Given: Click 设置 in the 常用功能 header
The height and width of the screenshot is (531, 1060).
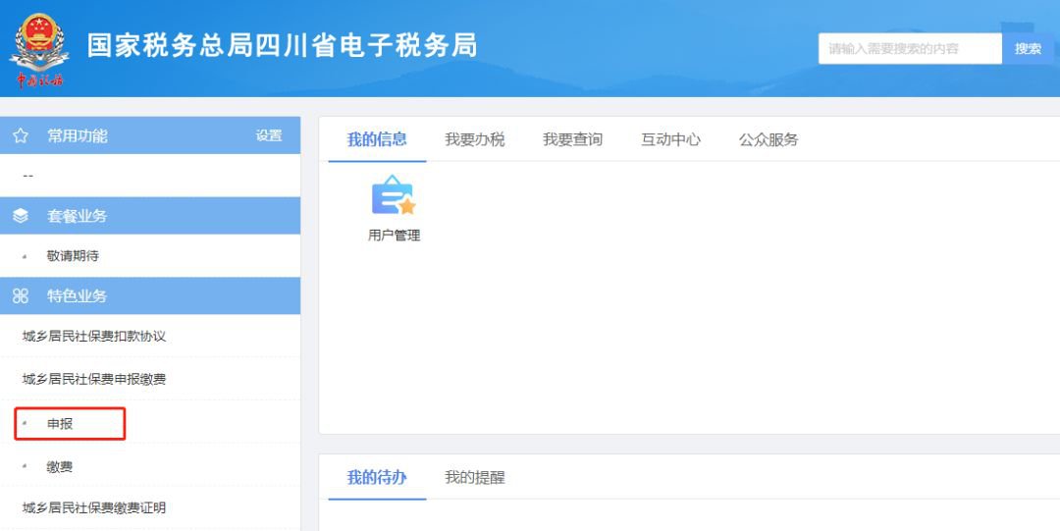Looking at the screenshot, I should 269,136.
